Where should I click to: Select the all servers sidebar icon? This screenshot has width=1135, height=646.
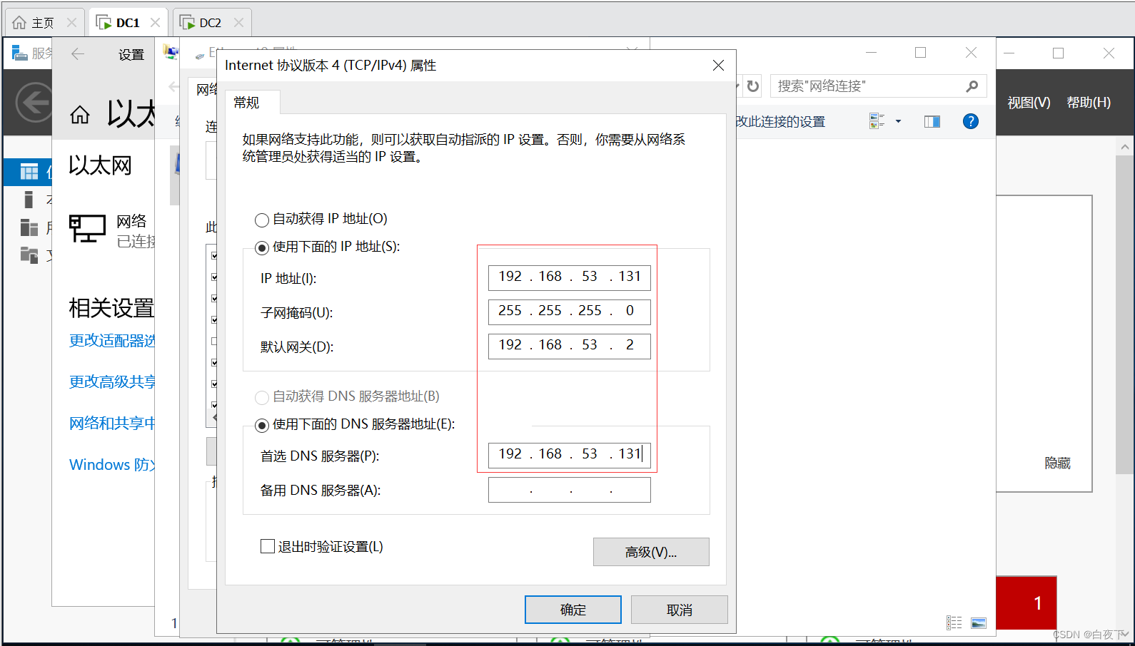[x=29, y=227]
